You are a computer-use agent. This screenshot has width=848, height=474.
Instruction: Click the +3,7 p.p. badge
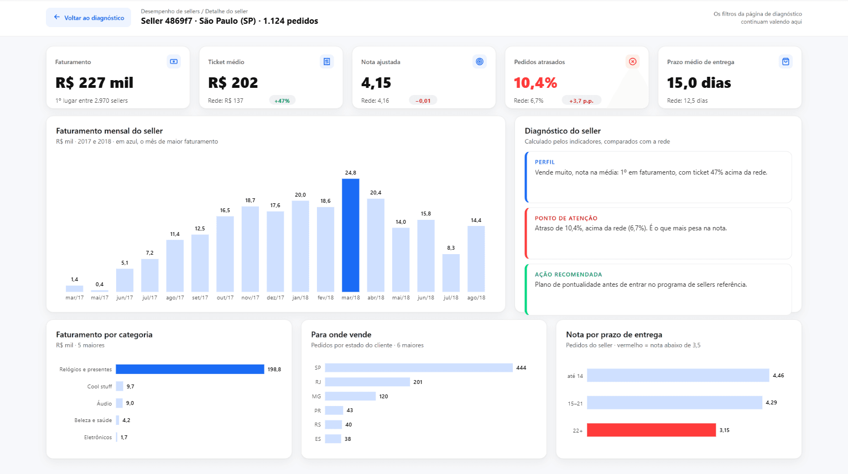pos(581,101)
